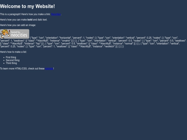The image size is (187, 140).
Task: Follow the tutorials link
Action: coord(49,68)
